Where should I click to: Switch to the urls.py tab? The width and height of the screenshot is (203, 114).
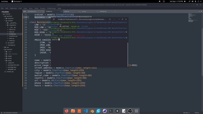[89, 11]
